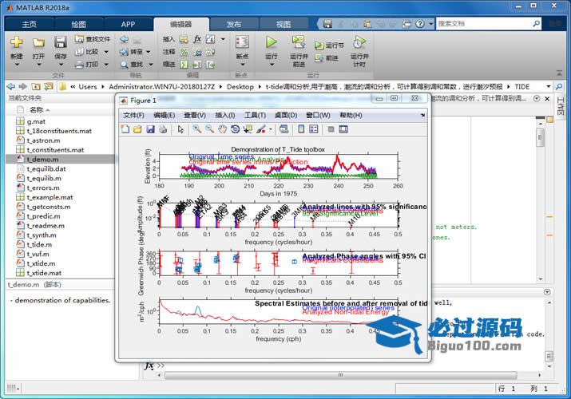Toggle the Rotate 3D tool in Figure 1
571x399 pixels.
click(x=235, y=129)
